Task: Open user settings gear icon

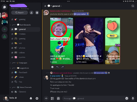Action: tap(37, 98)
